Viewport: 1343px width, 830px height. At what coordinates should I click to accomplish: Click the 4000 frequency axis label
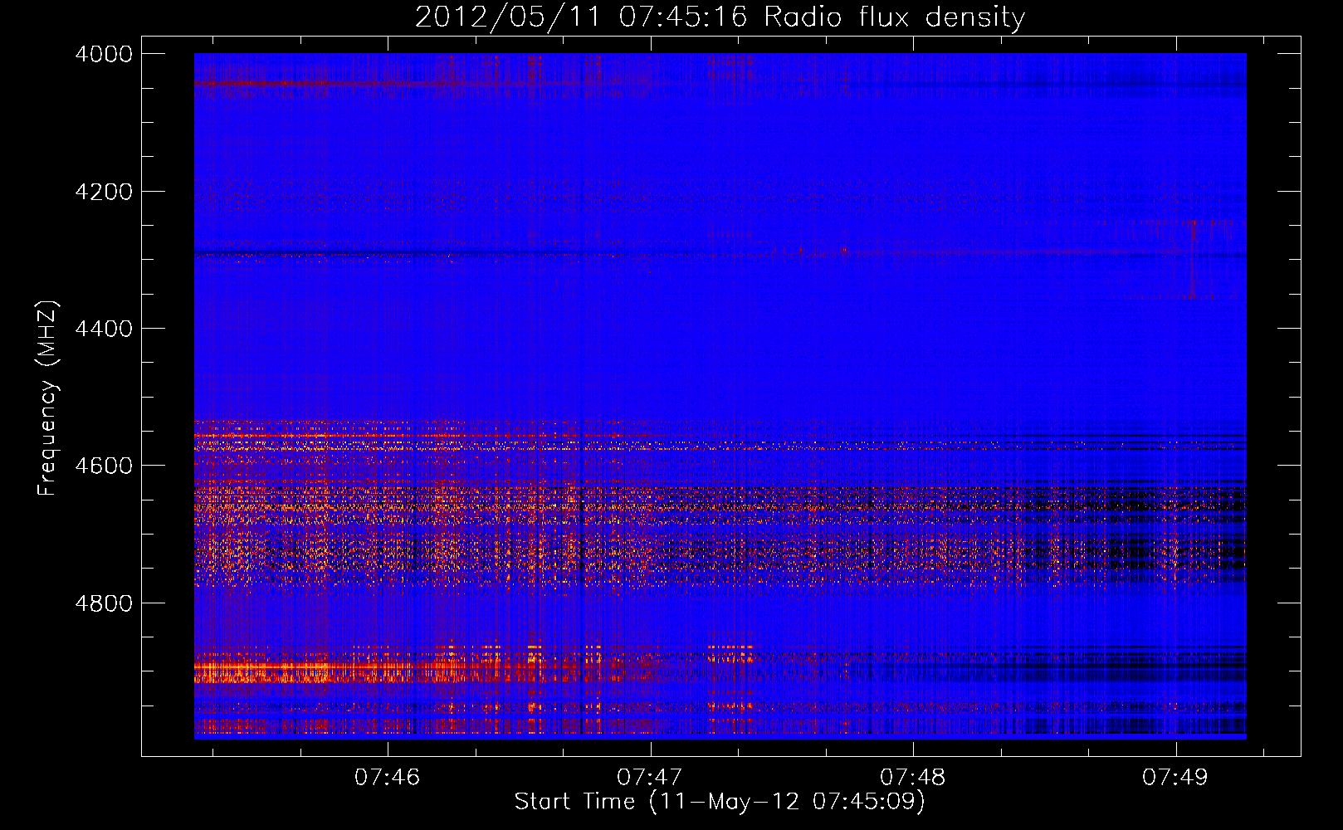104,54
